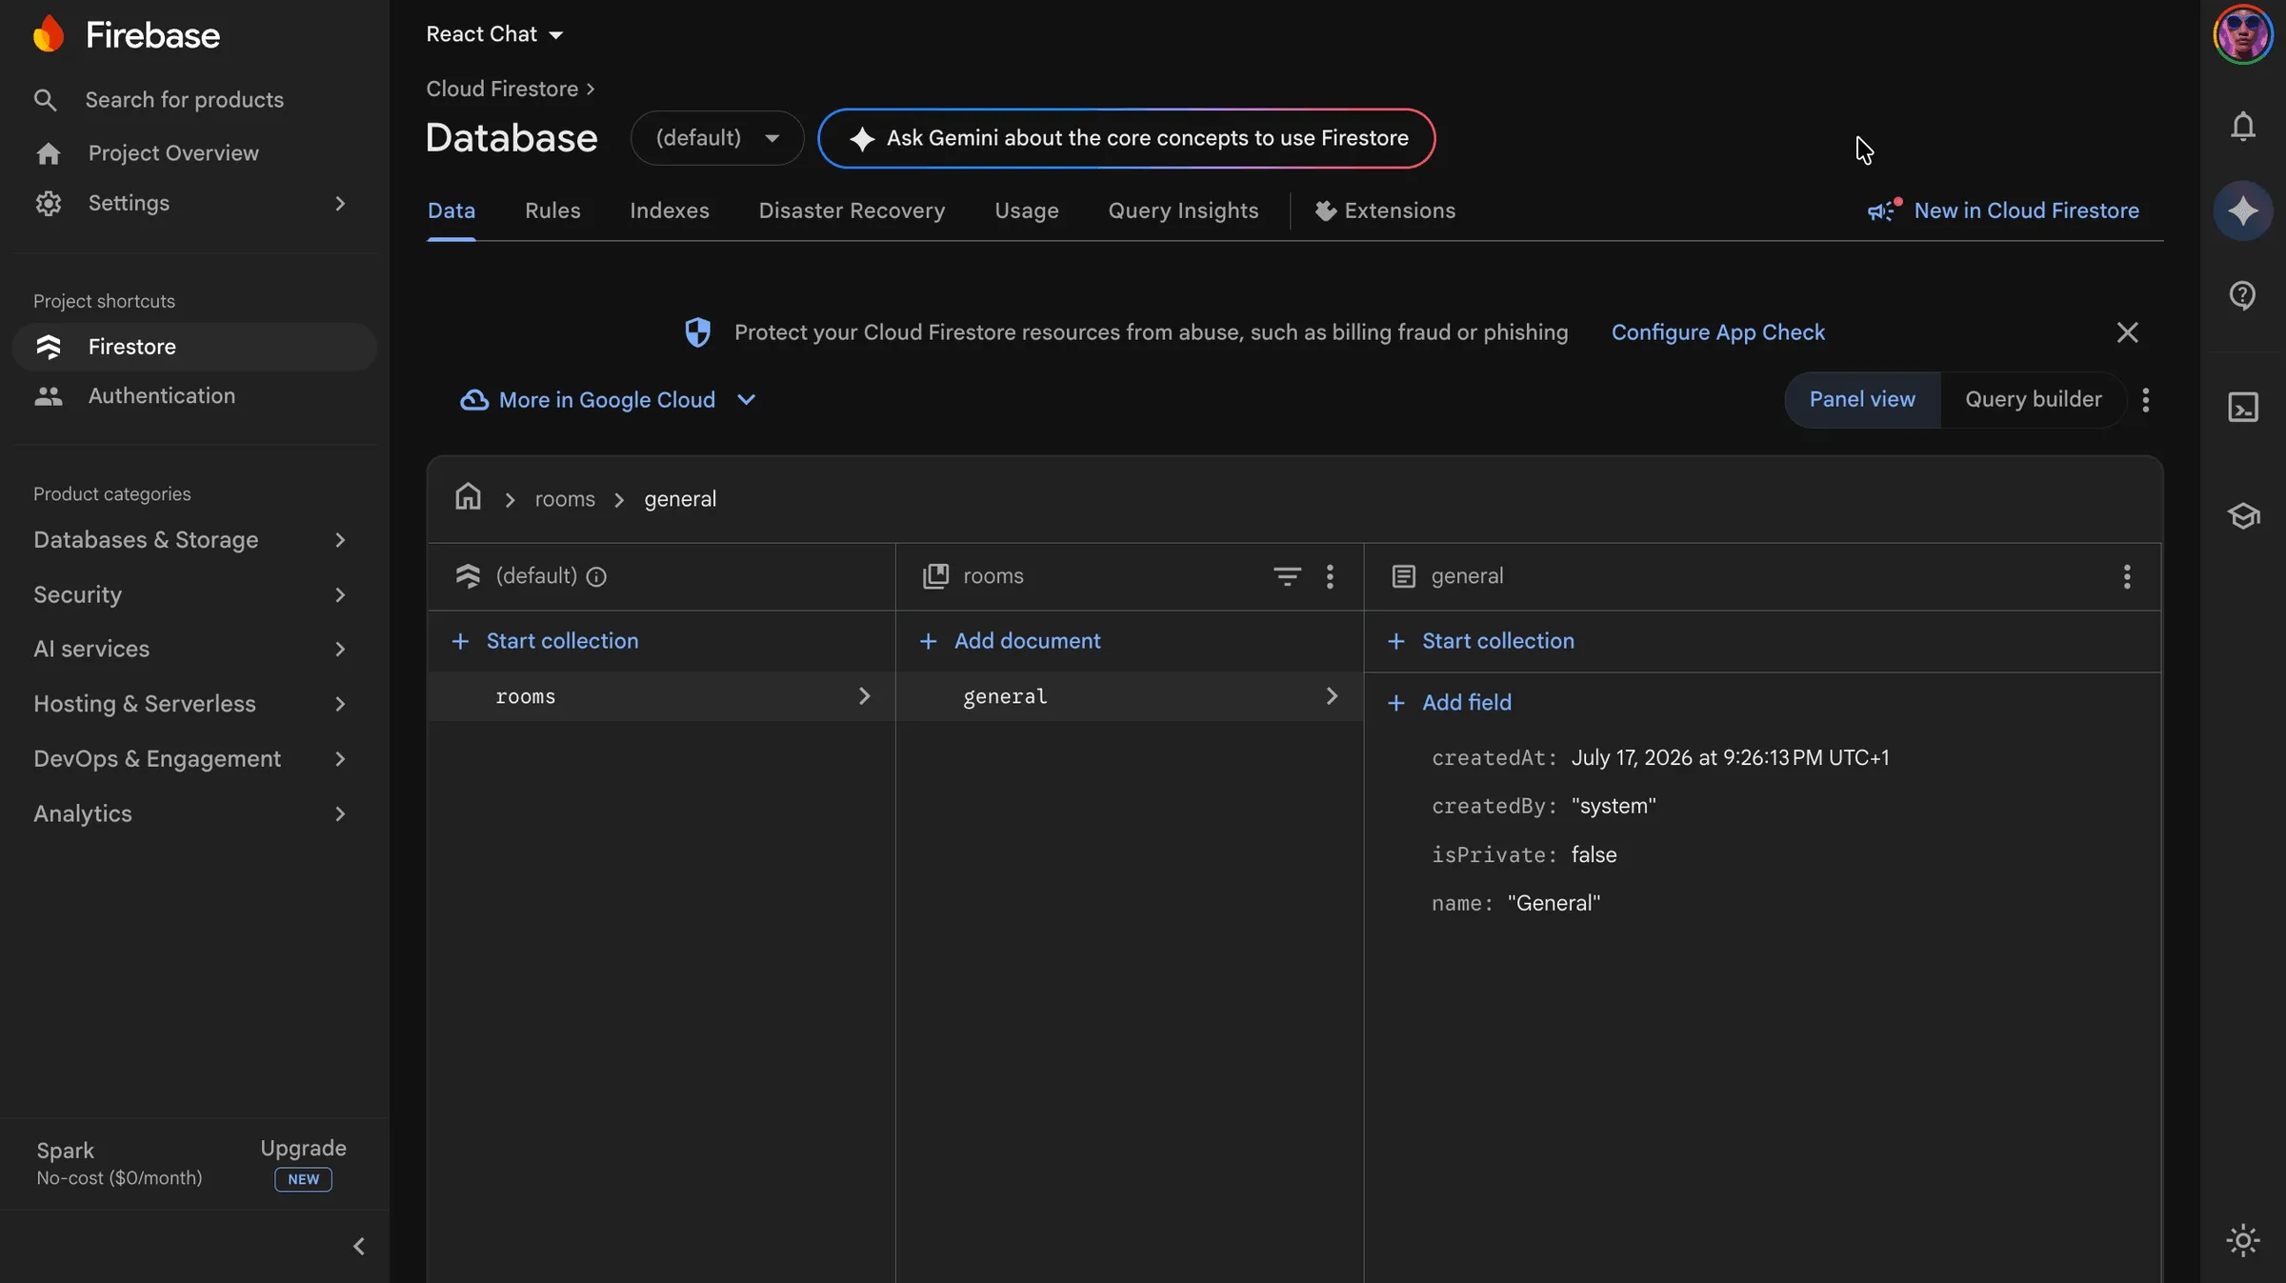Click Add document in rooms

click(x=1011, y=641)
